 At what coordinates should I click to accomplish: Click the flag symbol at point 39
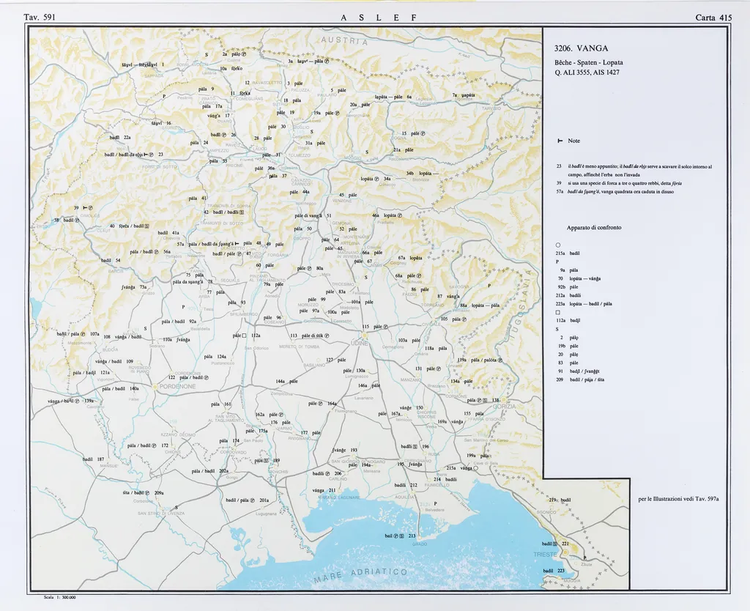86,208
